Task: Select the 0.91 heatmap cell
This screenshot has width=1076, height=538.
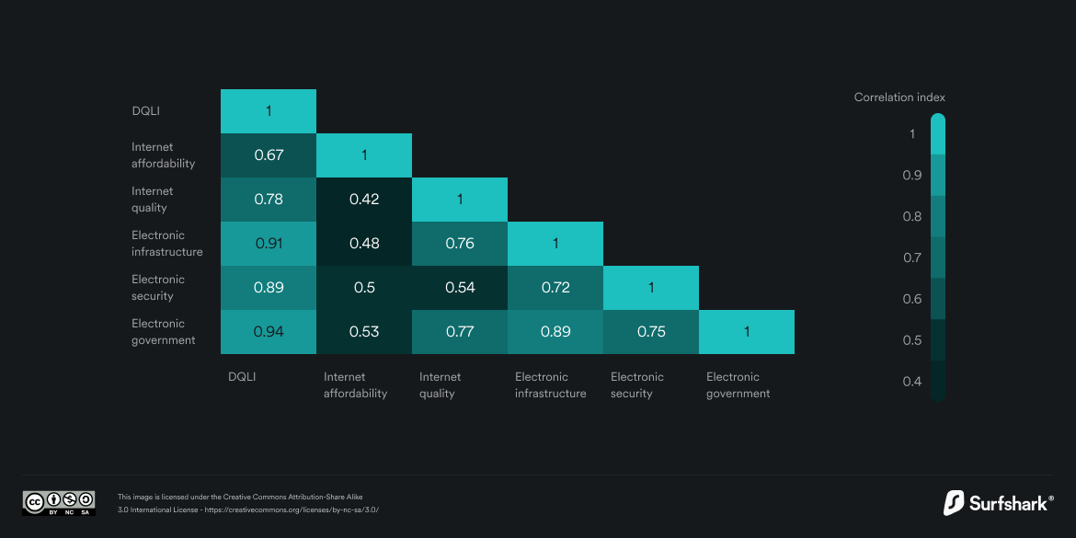Action: [269, 244]
